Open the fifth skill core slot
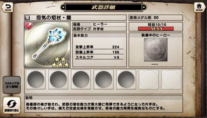This screenshot has width=207, height=118. (x=126, y=79)
